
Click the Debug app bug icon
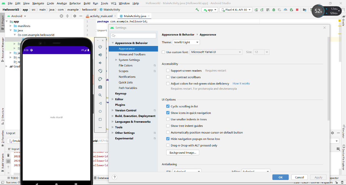pos(274,10)
